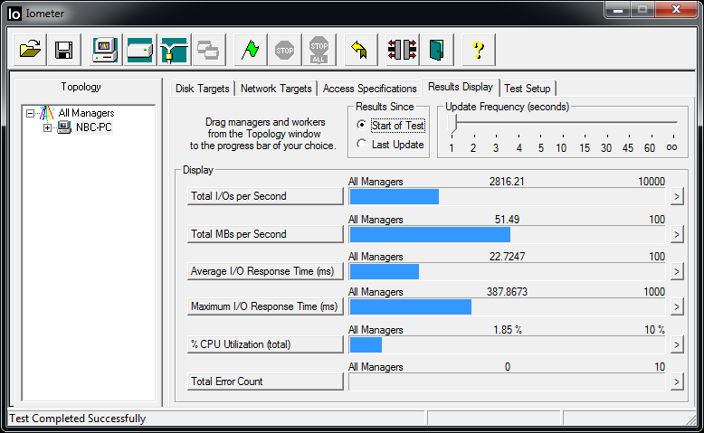Click the Update Frequency slider thumb
The height and width of the screenshot is (433, 704).
[452, 124]
